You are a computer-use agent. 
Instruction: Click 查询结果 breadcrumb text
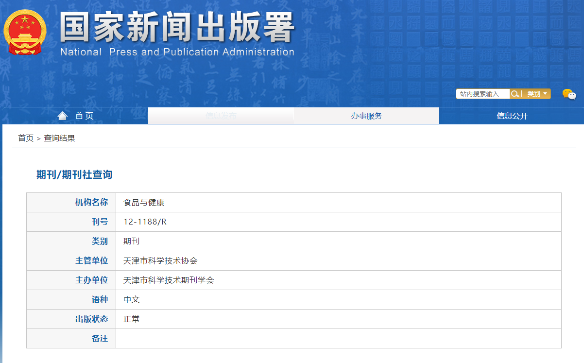click(59, 138)
